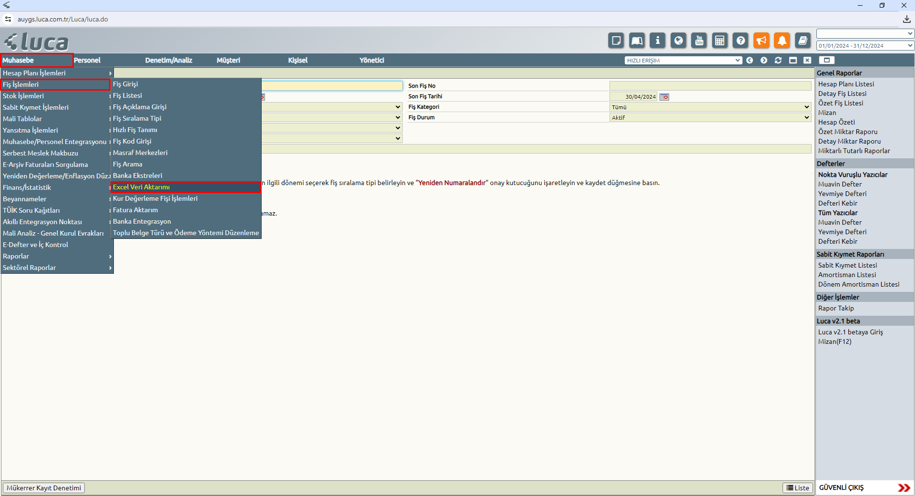The height and width of the screenshot is (496, 915).
Task: Click the window icon beside refresh
Action: (793, 60)
